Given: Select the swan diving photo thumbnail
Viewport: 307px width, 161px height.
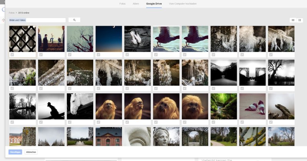Looking at the screenshot, I should [137, 39].
